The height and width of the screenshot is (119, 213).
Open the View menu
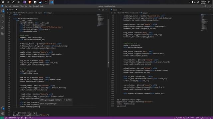(22, 6)
